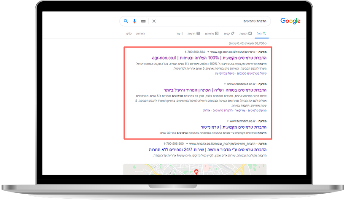344x200 pixels.
Task: Open the אודות sitelink
Action: pos(207,111)
